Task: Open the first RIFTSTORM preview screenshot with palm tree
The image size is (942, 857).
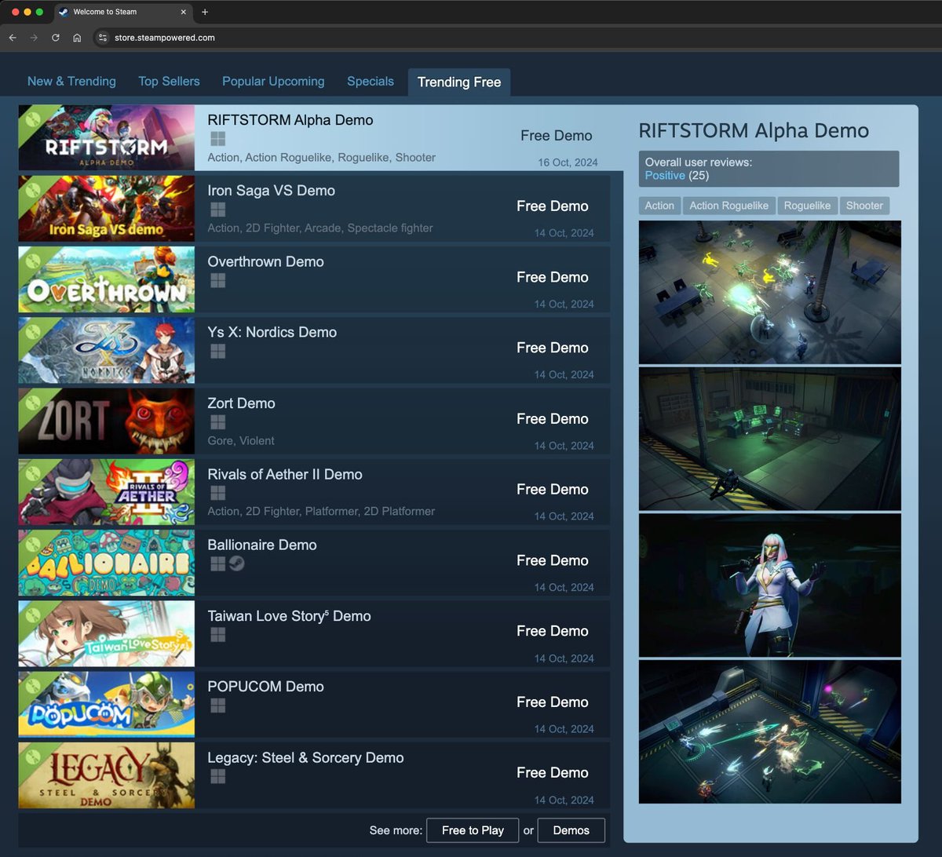Action: coord(770,292)
